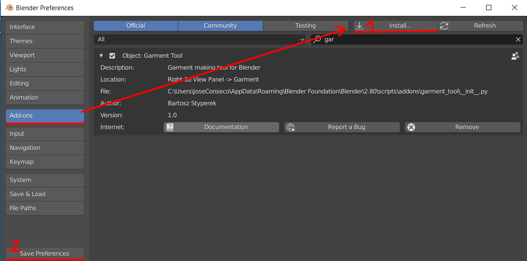Open the add-on Documentation link

(221, 127)
